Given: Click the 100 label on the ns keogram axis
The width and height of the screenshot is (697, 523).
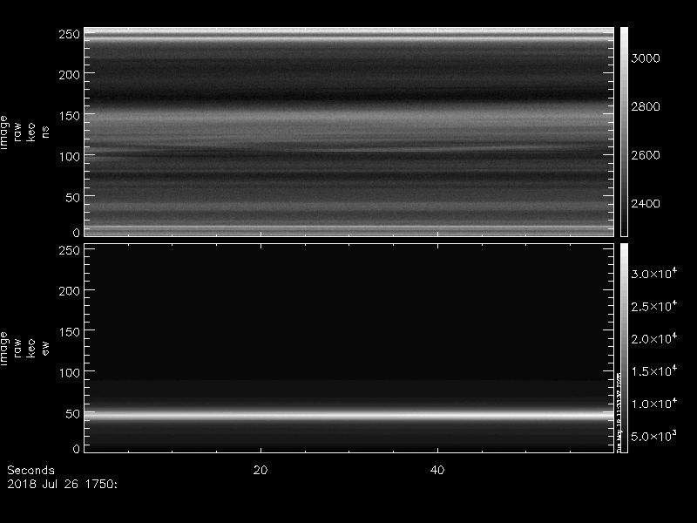Looking at the screenshot, I should (x=69, y=157).
